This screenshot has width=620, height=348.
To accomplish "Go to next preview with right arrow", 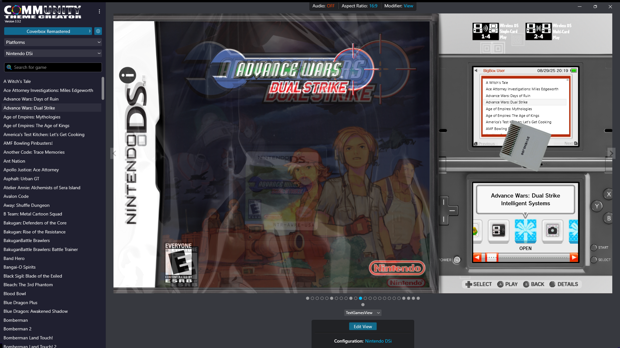I will click(x=611, y=153).
